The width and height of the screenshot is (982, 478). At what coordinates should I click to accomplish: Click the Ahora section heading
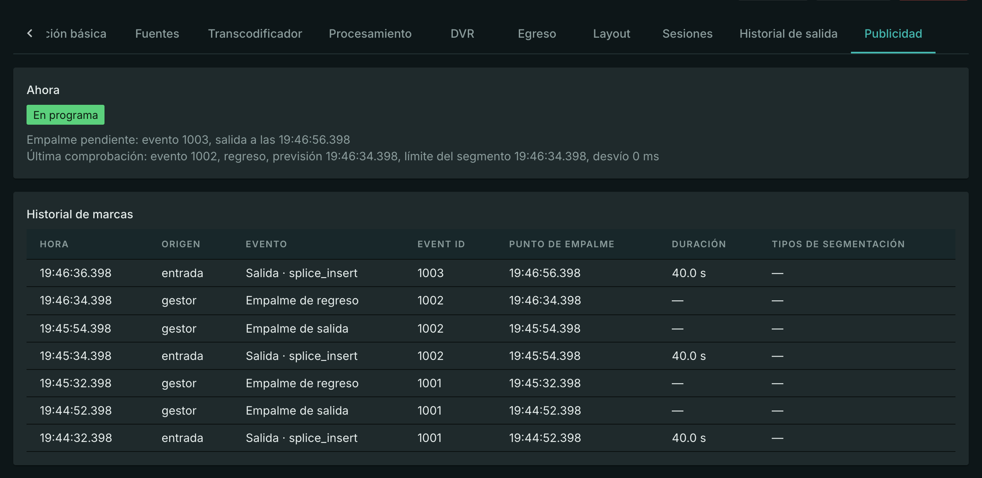point(43,90)
